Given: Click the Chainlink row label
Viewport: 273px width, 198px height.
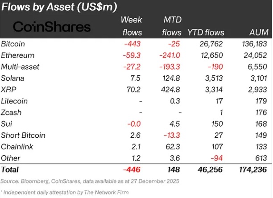Looking at the screenshot, I should [16, 147].
